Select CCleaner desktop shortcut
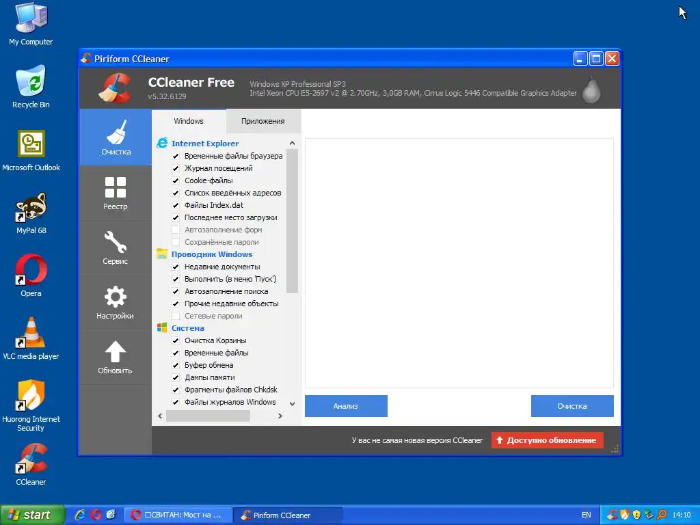The image size is (700, 525). coord(31,464)
